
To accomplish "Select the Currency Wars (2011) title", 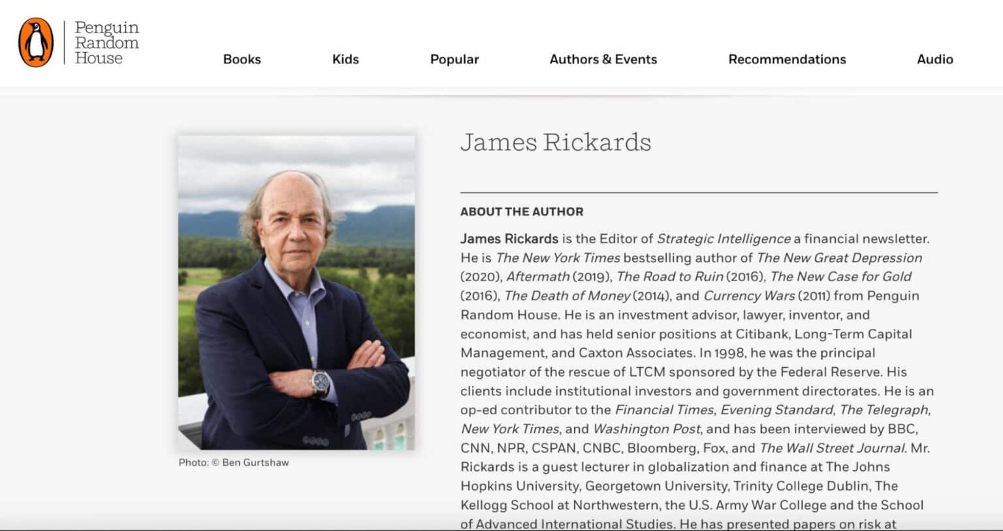I will (x=749, y=296).
